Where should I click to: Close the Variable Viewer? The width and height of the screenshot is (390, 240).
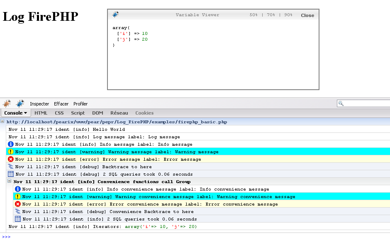pyautogui.click(x=307, y=15)
